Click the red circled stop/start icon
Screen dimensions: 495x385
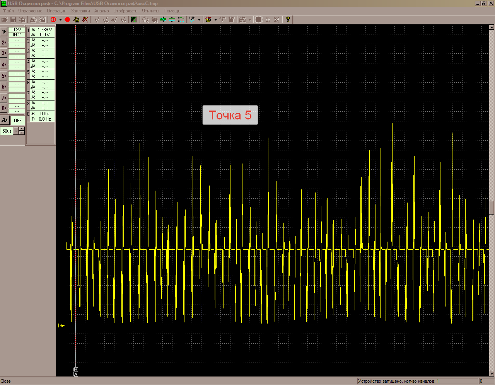click(53, 19)
